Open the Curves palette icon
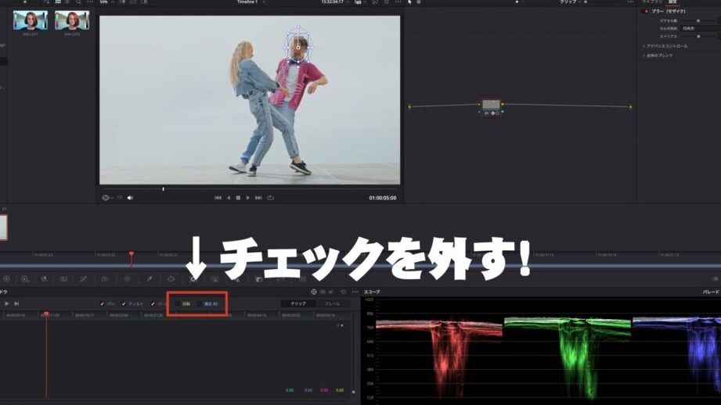 (83, 278)
